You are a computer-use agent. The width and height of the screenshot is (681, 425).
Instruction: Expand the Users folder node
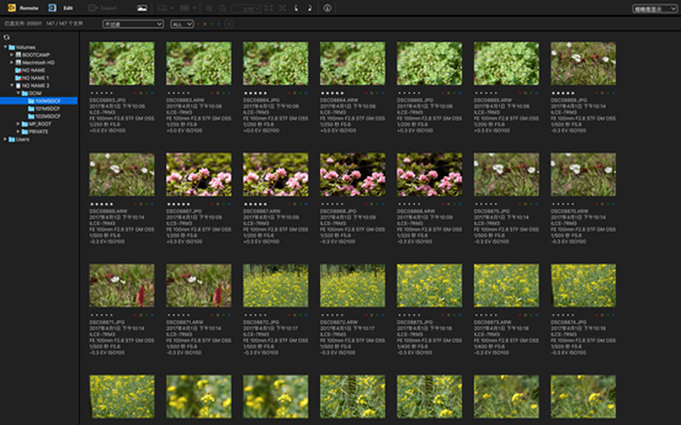click(x=5, y=139)
